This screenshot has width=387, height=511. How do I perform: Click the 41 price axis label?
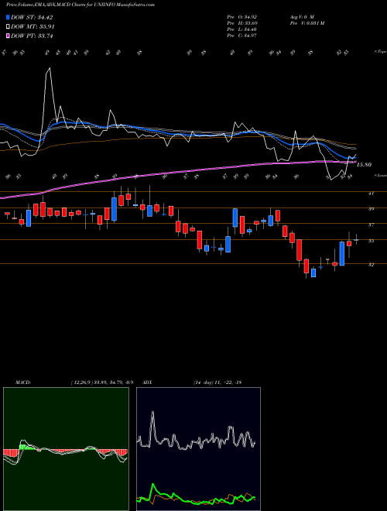[371, 194]
